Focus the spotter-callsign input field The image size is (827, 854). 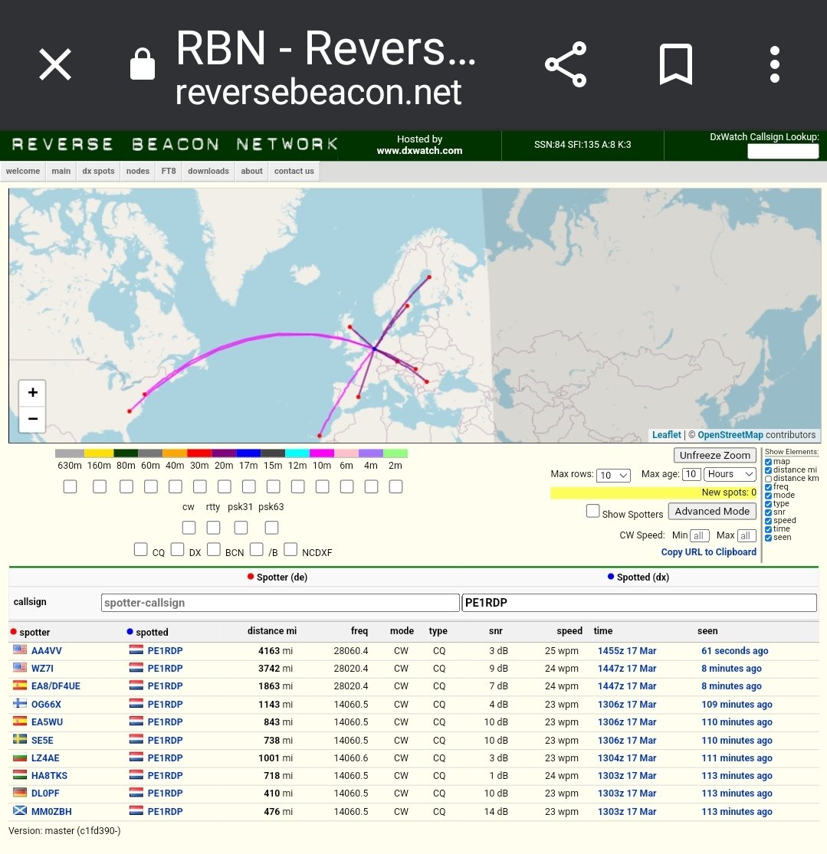[281, 602]
